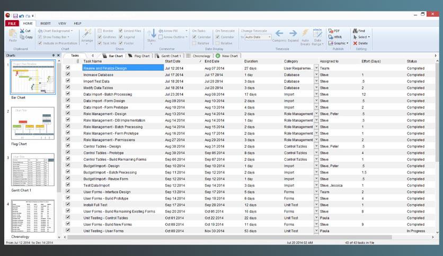This screenshot has width=443, height=256.
Task: Open the FILE menu
Action: [x=12, y=23]
